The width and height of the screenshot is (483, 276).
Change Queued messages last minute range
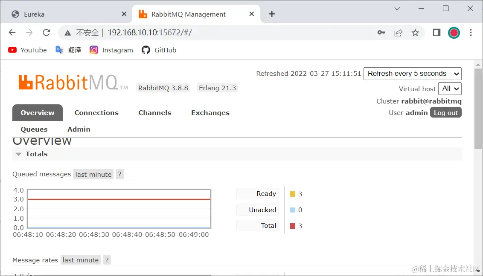point(93,174)
